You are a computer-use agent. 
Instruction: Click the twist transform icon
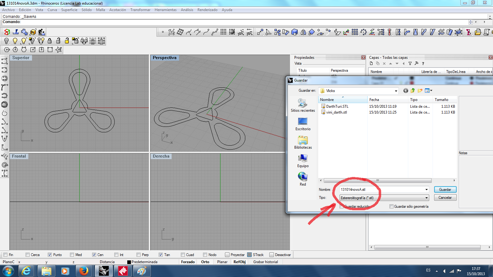(398, 32)
